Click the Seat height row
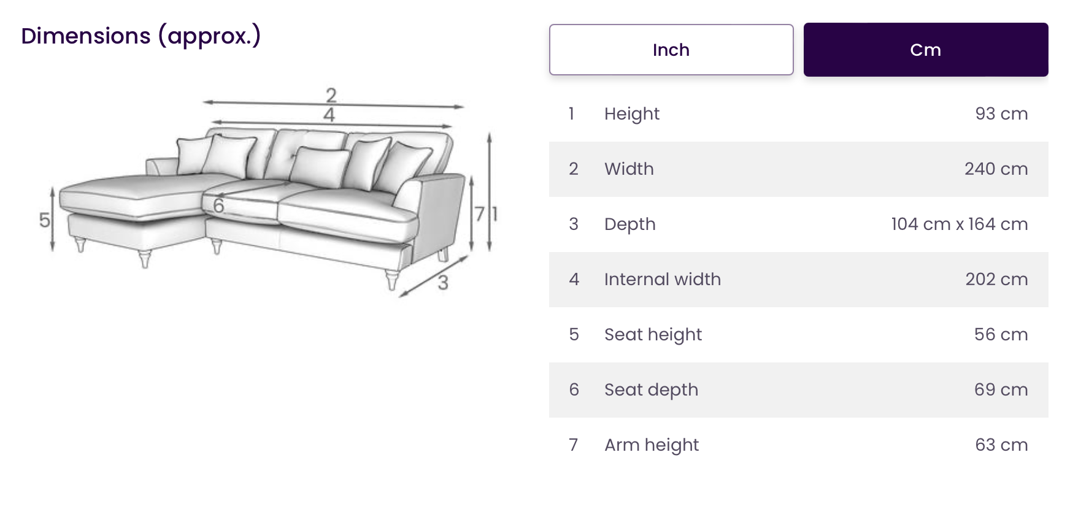The width and height of the screenshot is (1070, 509). point(798,335)
